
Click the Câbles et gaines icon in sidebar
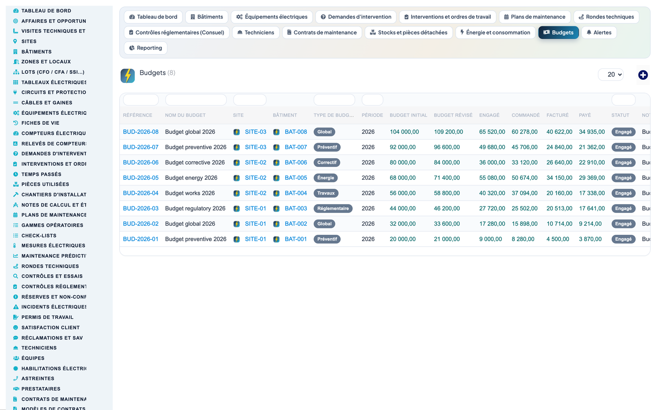coord(16,103)
